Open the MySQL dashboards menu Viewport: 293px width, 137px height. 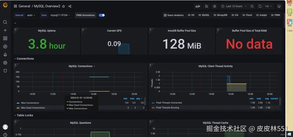tap(204, 15)
